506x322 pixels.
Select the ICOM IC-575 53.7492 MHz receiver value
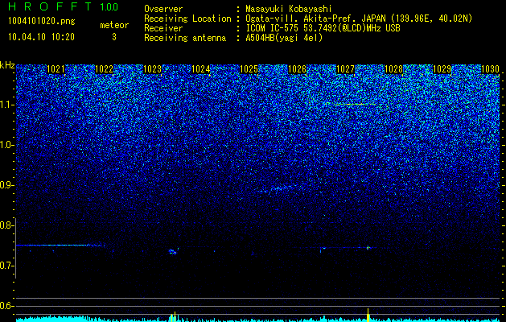[323, 28]
